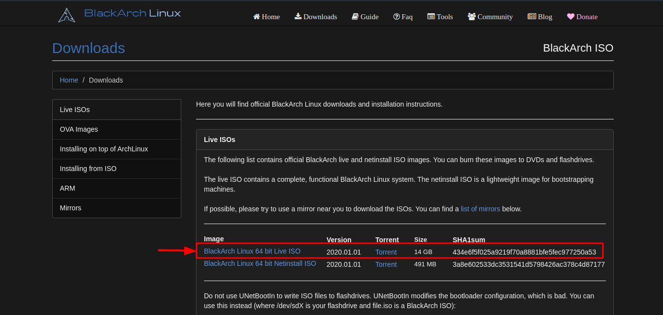Click the BlackArch Linux logo icon
The height and width of the screenshot is (315, 663).
[x=66, y=15]
